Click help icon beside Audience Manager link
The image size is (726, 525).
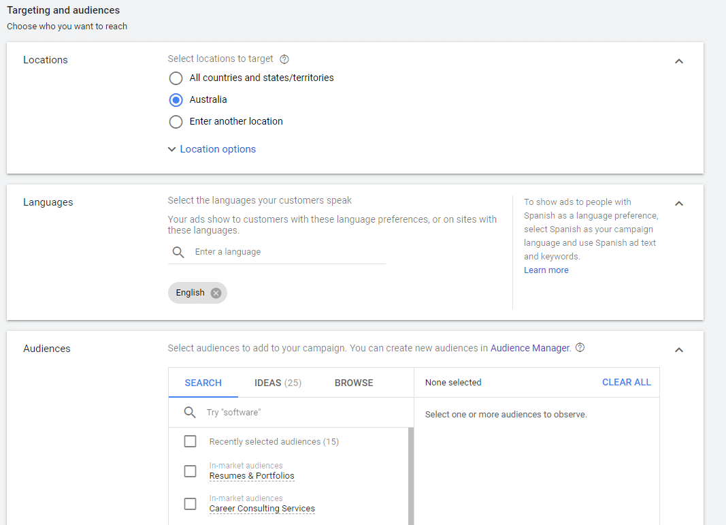580,347
